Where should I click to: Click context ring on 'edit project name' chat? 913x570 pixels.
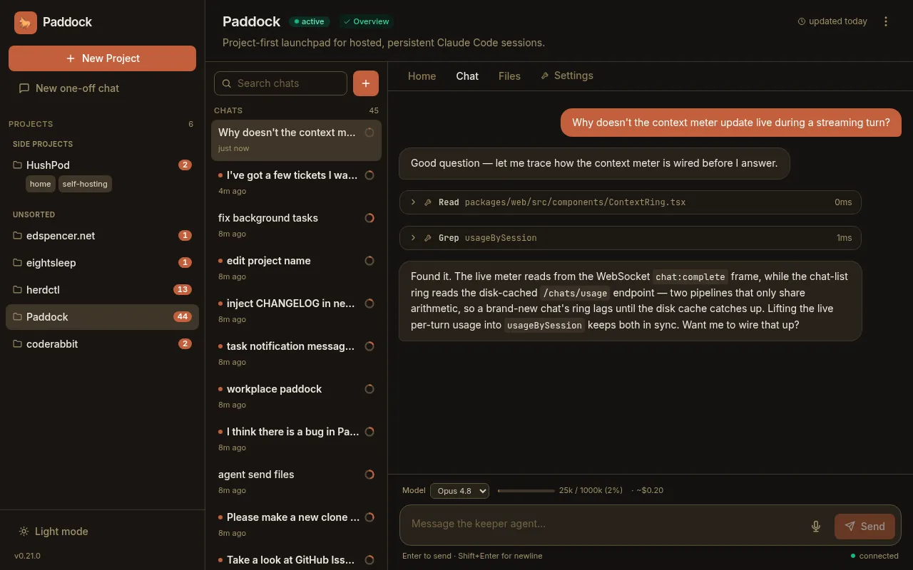369,261
